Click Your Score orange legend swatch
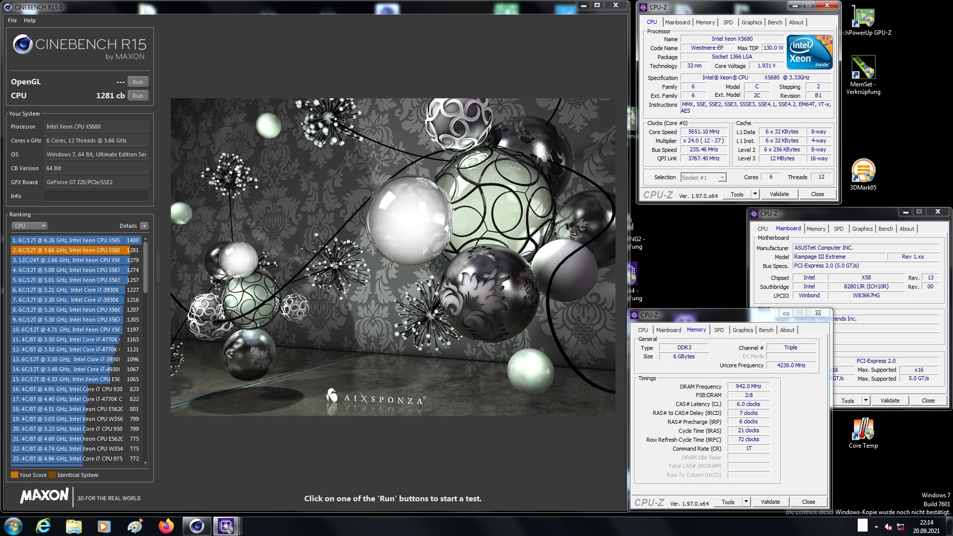This screenshot has width=953, height=536. (14, 475)
